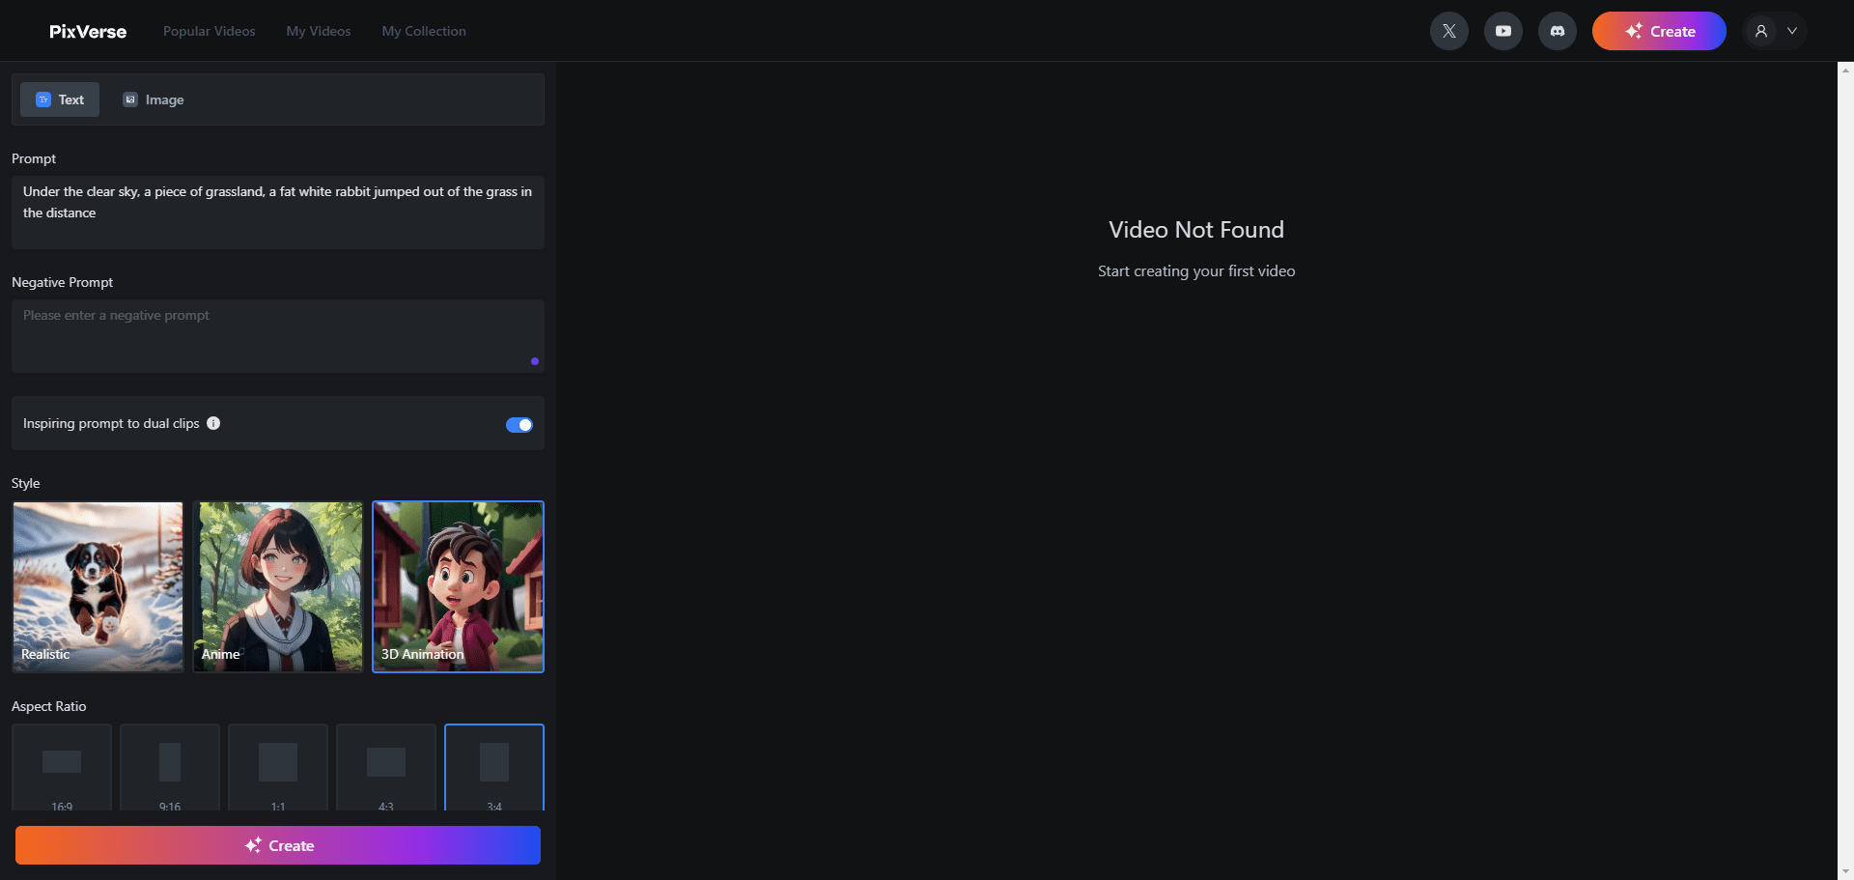The height and width of the screenshot is (880, 1854).
Task: Expand the account dropdown chevron
Action: 1791,31
